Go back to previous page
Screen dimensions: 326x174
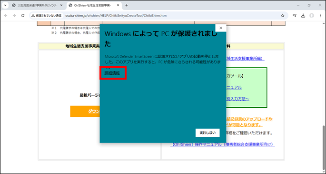click(6, 16)
